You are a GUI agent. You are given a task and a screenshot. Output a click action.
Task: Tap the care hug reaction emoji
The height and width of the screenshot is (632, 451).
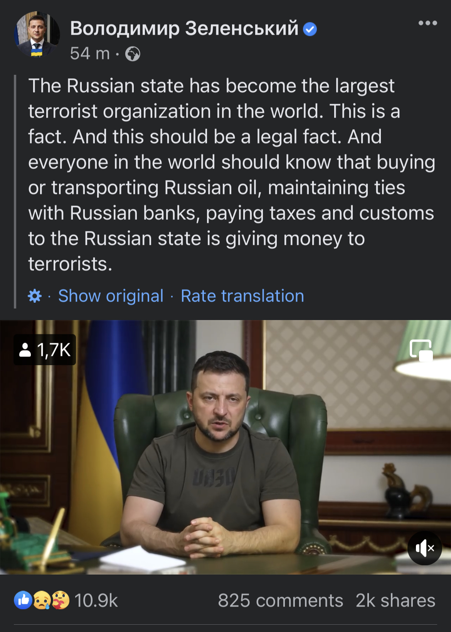click(60, 600)
